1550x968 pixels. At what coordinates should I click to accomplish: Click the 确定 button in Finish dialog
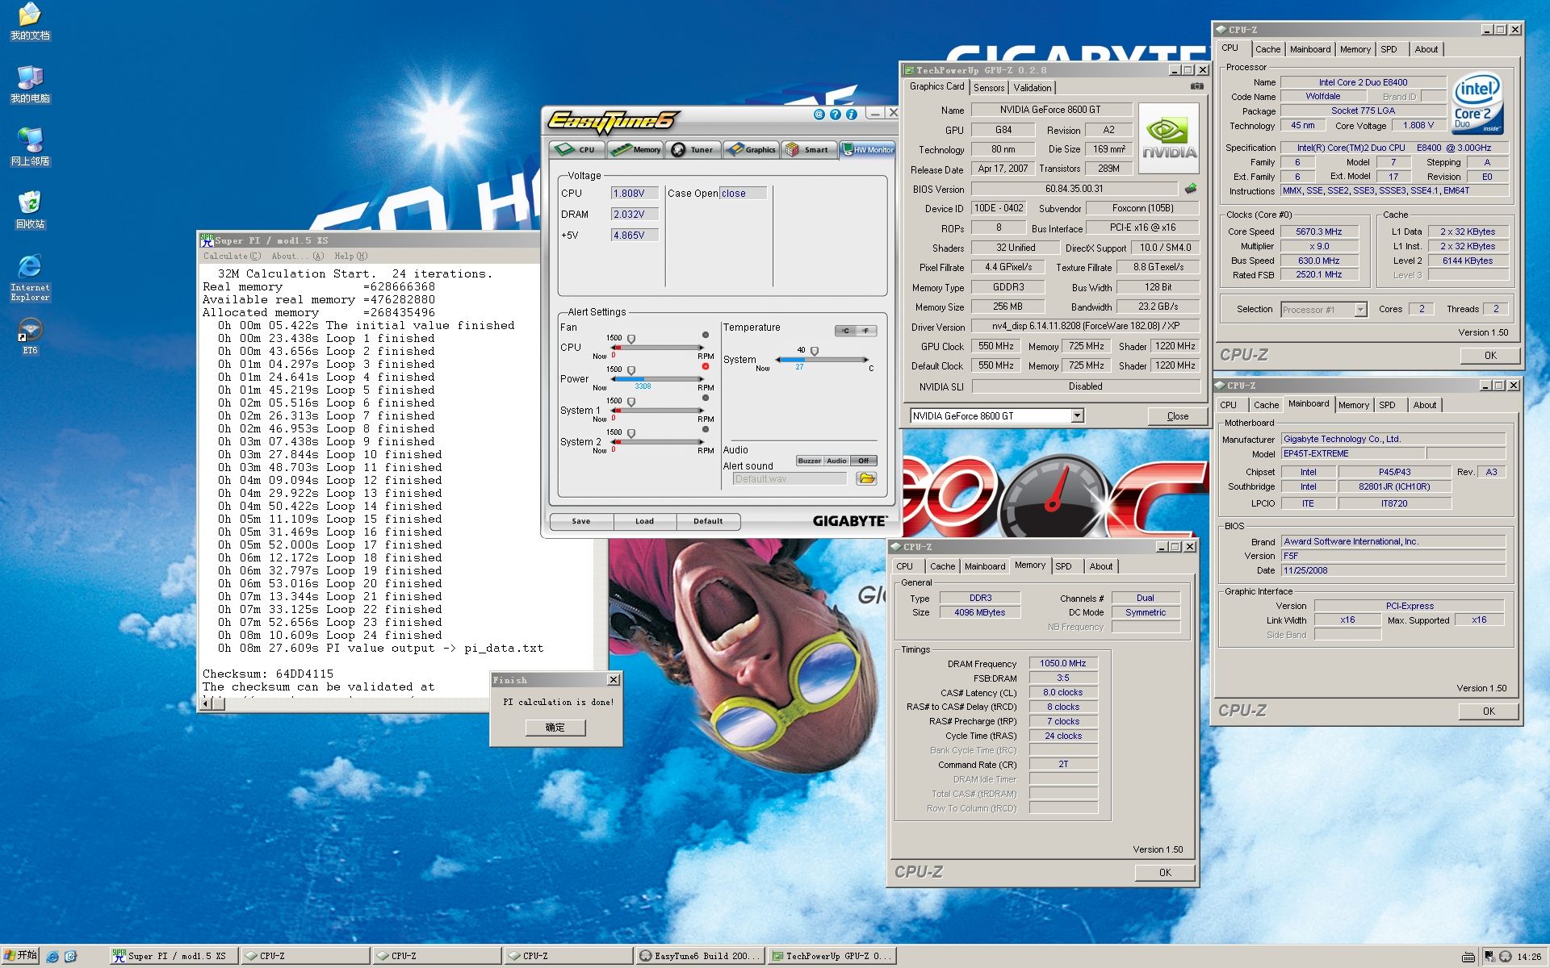[x=555, y=727]
